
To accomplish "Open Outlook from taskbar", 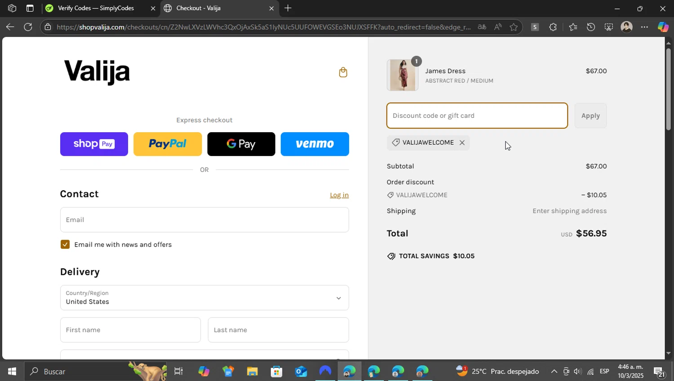I will click(301, 372).
